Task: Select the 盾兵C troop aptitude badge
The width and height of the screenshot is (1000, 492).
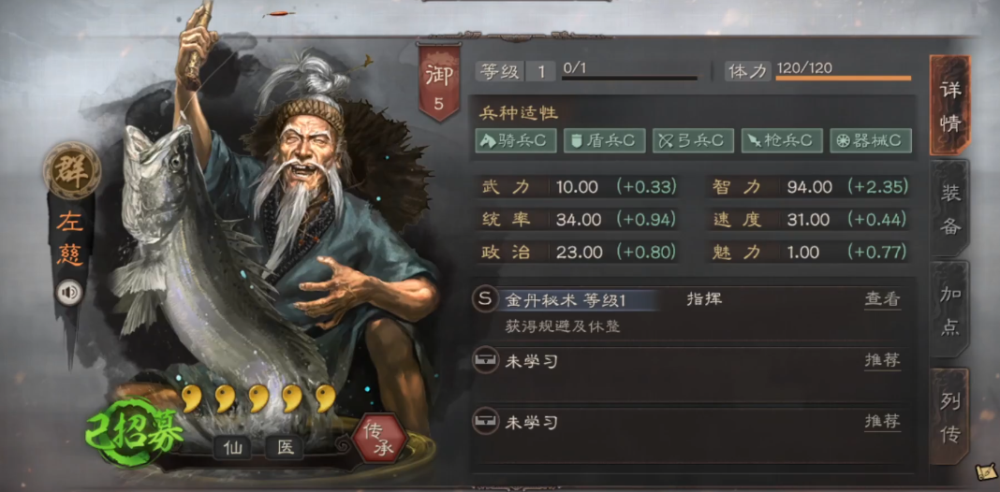Action: pos(605,141)
